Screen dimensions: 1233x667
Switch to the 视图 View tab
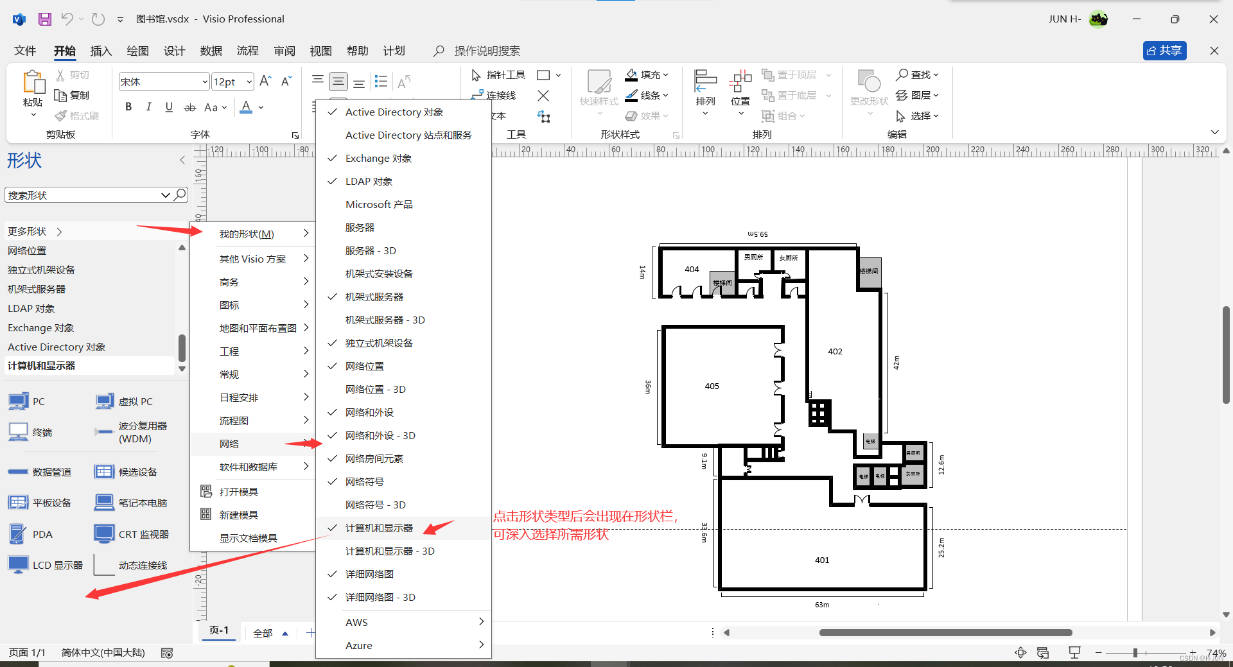pyautogui.click(x=320, y=51)
